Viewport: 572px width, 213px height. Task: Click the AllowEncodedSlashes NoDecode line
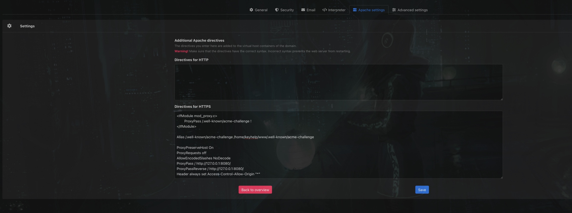point(203,158)
